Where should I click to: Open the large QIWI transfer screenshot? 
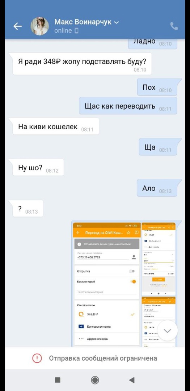[107, 284]
